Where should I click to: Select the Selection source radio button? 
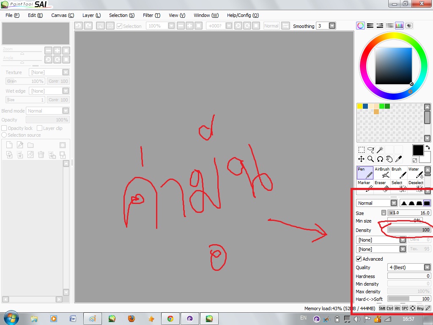[4, 135]
